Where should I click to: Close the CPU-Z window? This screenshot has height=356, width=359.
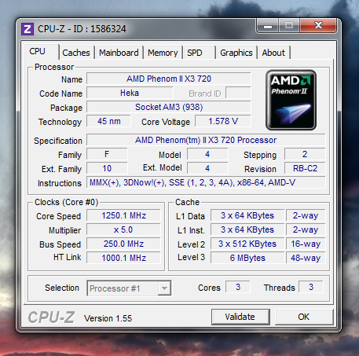point(318,26)
